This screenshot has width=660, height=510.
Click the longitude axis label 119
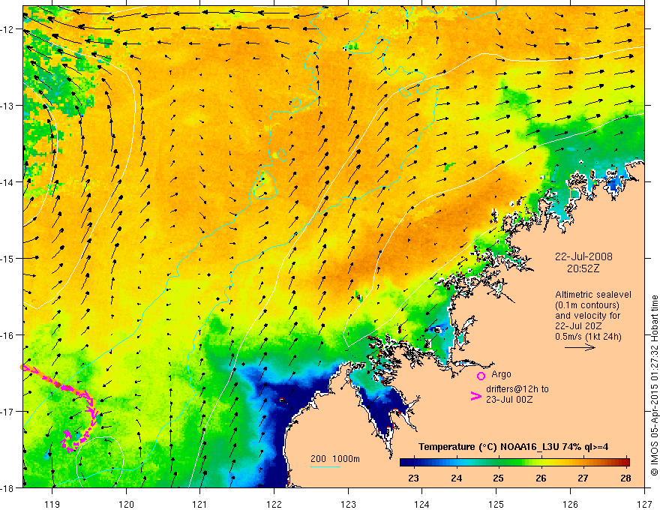pyautogui.click(x=52, y=504)
